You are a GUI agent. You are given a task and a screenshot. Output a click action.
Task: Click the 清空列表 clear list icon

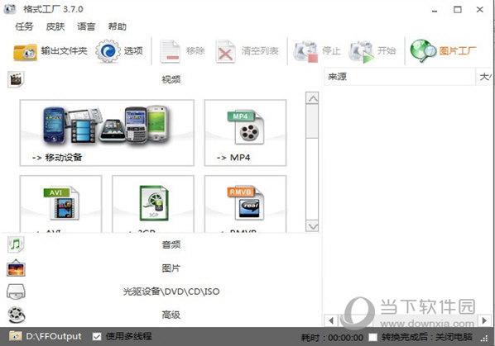tap(225, 51)
